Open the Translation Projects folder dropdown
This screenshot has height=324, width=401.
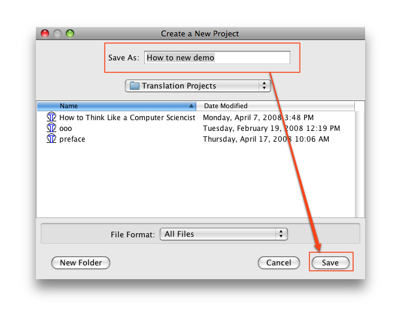(198, 86)
